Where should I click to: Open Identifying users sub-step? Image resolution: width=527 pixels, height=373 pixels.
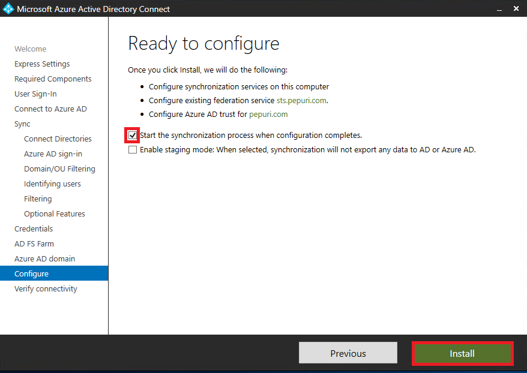[x=52, y=184]
